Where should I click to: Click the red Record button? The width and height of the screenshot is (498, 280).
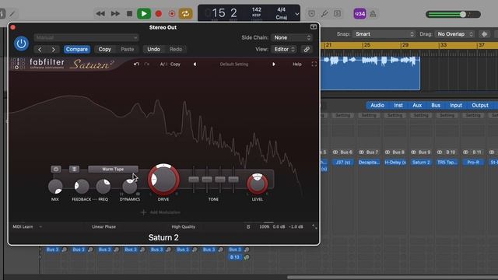(159, 14)
